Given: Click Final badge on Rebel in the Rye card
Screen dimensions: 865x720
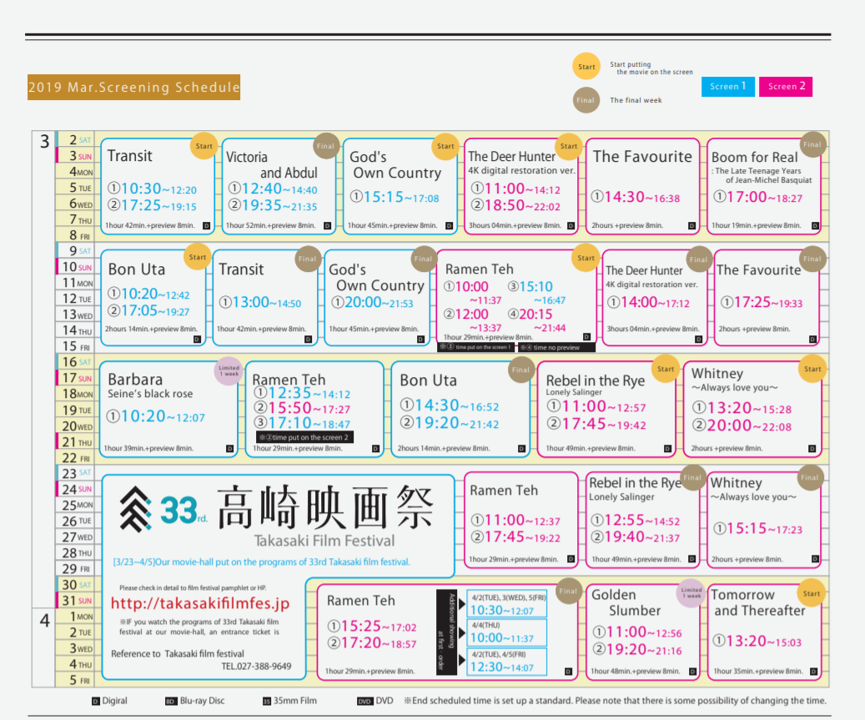Looking at the screenshot, I should click(x=692, y=478).
